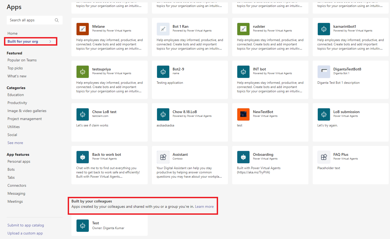Open the NewTestBot orange icon
This screenshot has width=390, height=239.
(x=243, y=114)
